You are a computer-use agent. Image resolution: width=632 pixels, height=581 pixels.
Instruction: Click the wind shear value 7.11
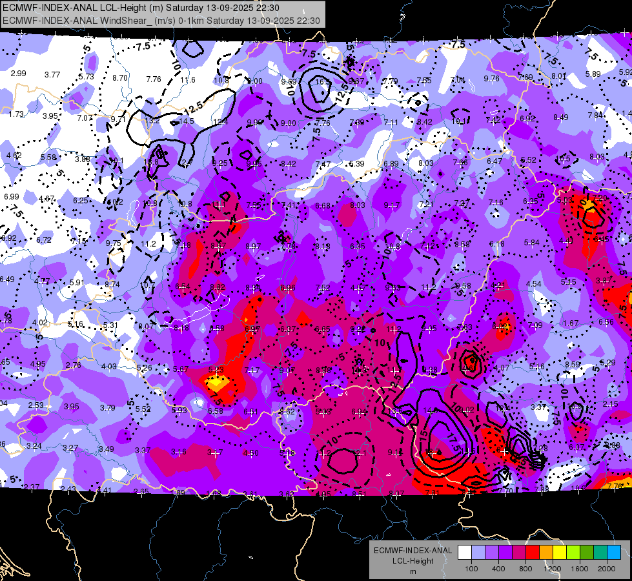391,122
